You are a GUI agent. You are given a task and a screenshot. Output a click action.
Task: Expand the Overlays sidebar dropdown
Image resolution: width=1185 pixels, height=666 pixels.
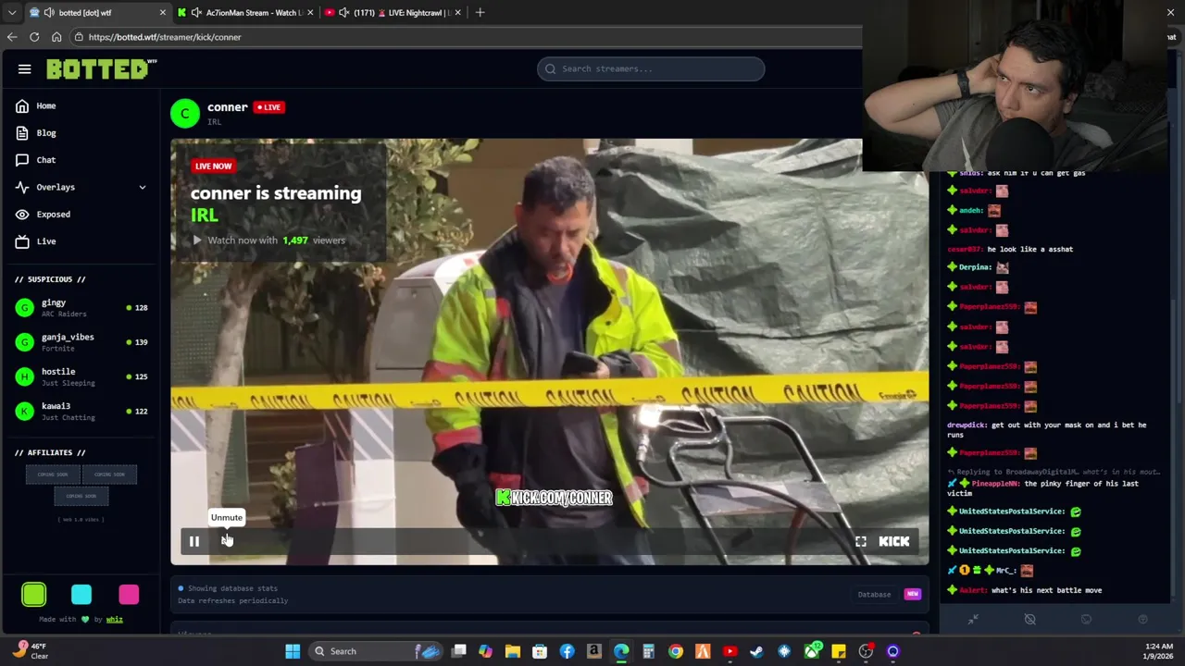coord(81,187)
